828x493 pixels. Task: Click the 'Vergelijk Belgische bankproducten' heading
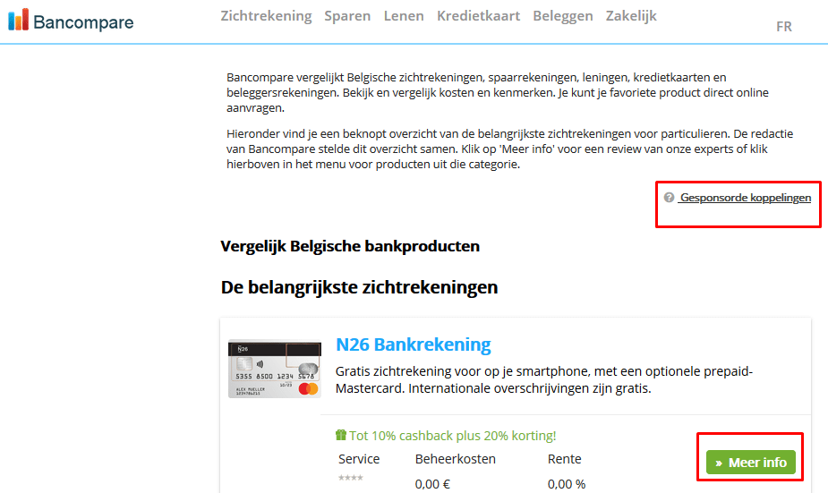tap(350, 246)
